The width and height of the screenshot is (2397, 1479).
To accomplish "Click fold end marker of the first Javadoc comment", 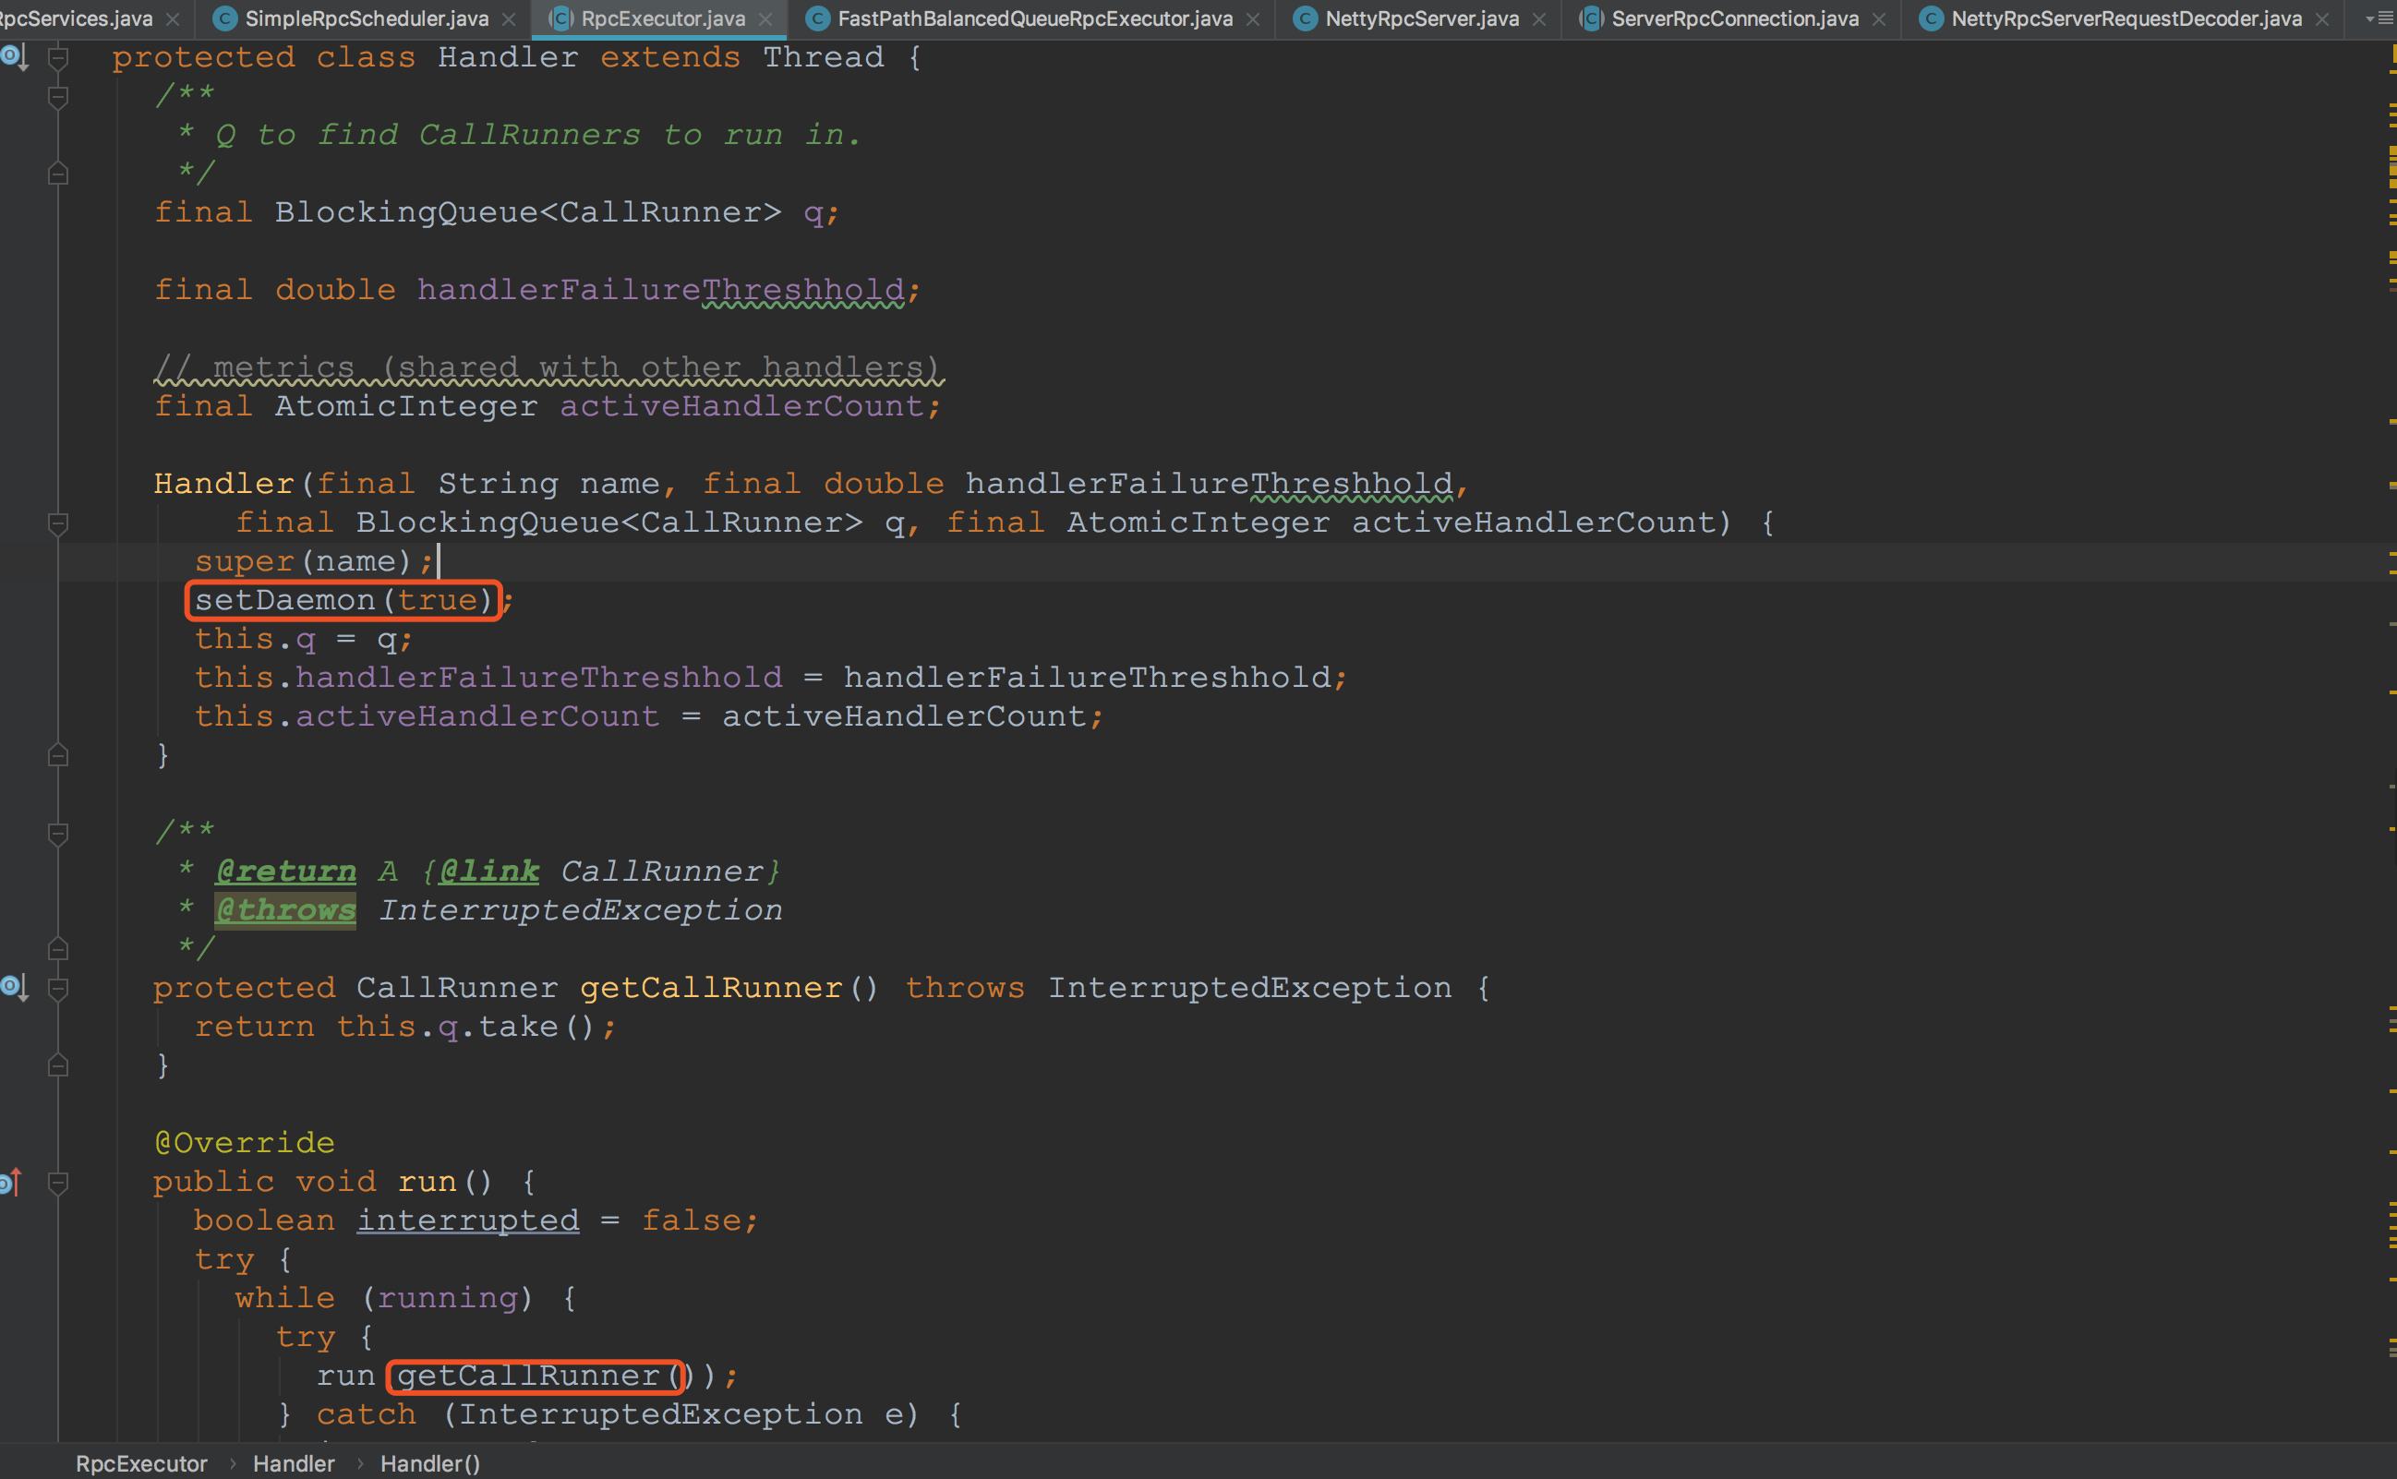I will [58, 174].
